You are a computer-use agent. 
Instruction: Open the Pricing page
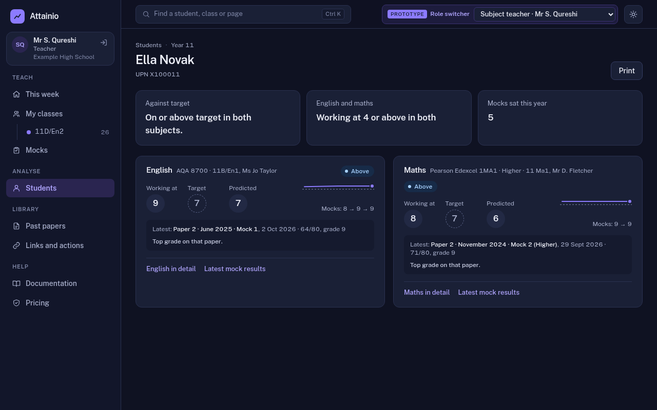[x=60, y=303]
